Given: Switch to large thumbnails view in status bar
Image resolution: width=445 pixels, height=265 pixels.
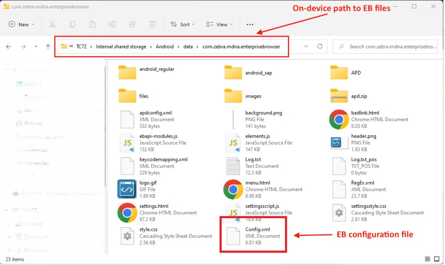Looking at the screenshot, I should (x=437, y=259).
